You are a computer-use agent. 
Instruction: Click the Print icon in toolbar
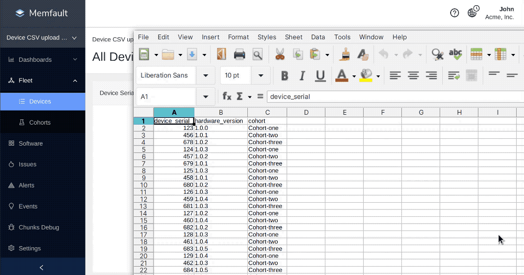pos(239,54)
